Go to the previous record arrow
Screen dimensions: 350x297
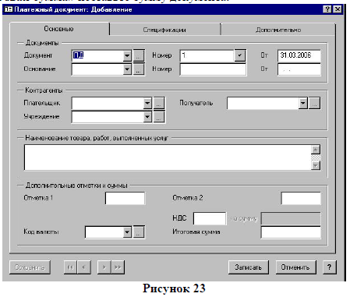point(84,267)
